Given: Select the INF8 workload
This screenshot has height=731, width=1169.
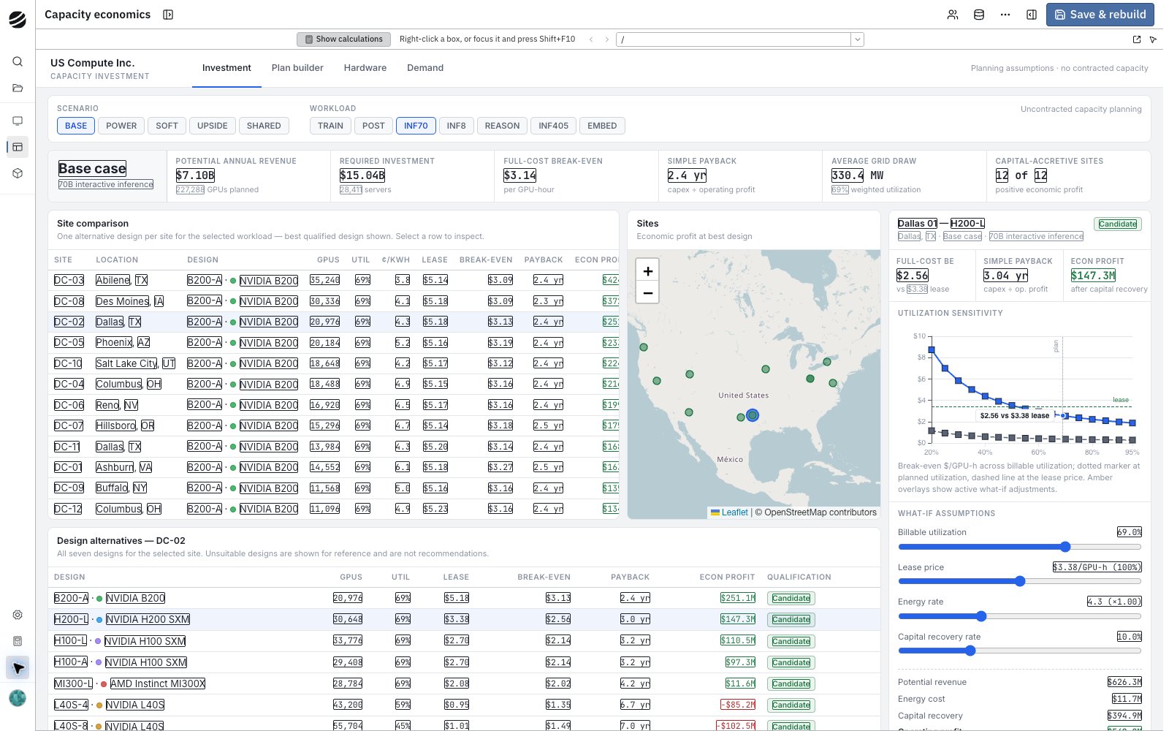Looking at the screenshot, I should point(456,126).
